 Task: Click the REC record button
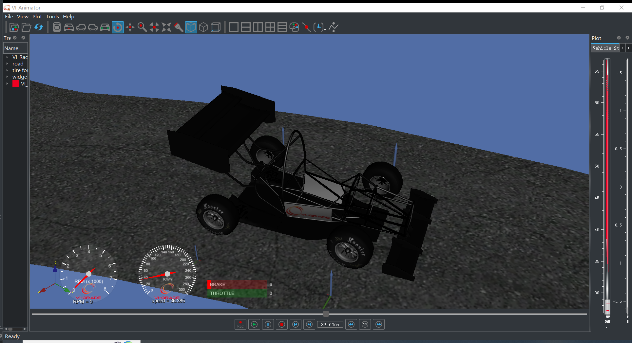pyautogui.click(x=240, y=324)
